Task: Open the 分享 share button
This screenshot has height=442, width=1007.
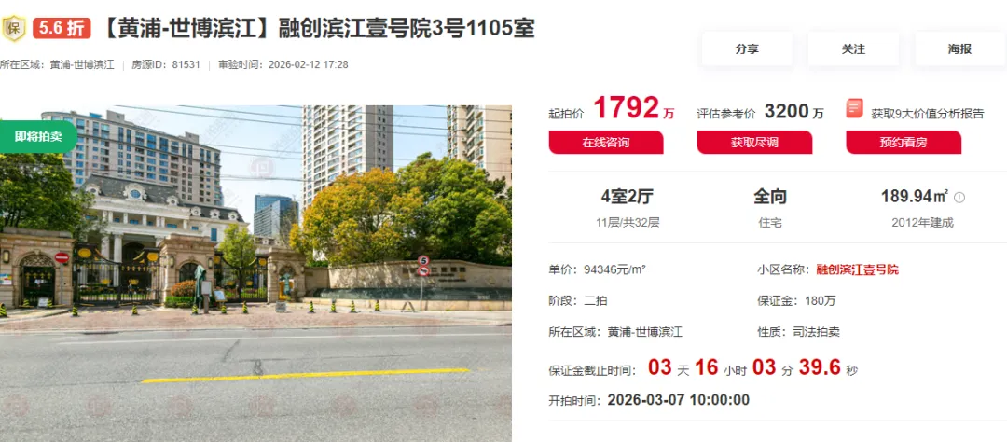Action: coord(747,48)
